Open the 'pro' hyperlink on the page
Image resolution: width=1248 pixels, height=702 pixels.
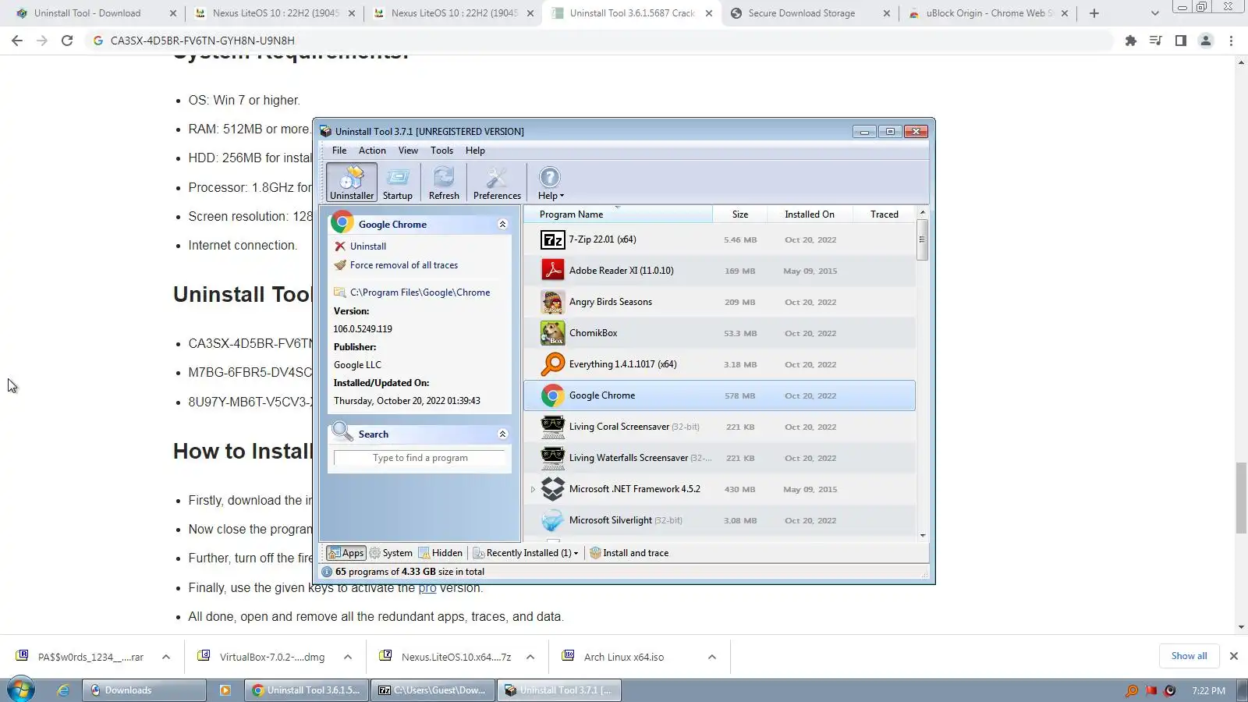point(427,588)
